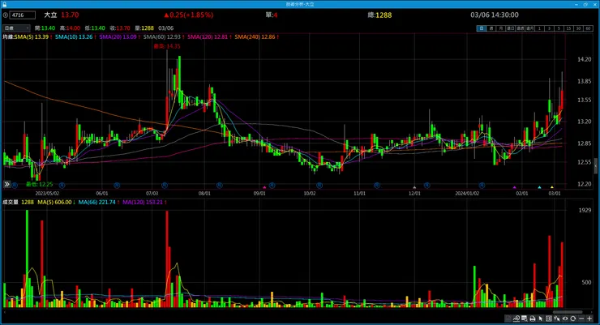This screenshot has width=600, height=325.
Task: Click the lock icon in title bar
Action: coord(4,4)
